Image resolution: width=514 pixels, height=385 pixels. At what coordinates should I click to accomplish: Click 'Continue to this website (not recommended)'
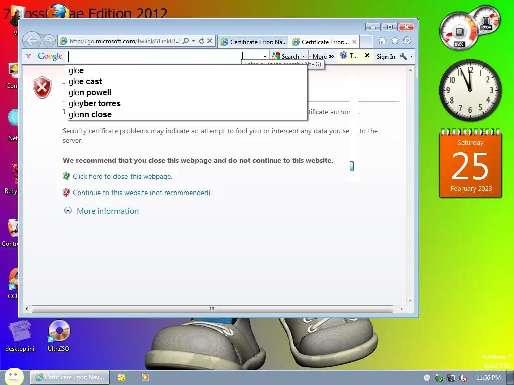pos(142,193)
